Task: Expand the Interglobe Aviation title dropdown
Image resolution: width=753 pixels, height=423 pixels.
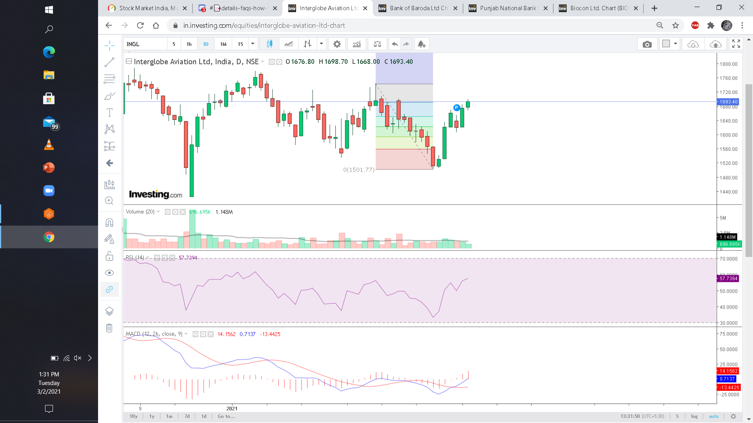Action: (x=262, y=62)
